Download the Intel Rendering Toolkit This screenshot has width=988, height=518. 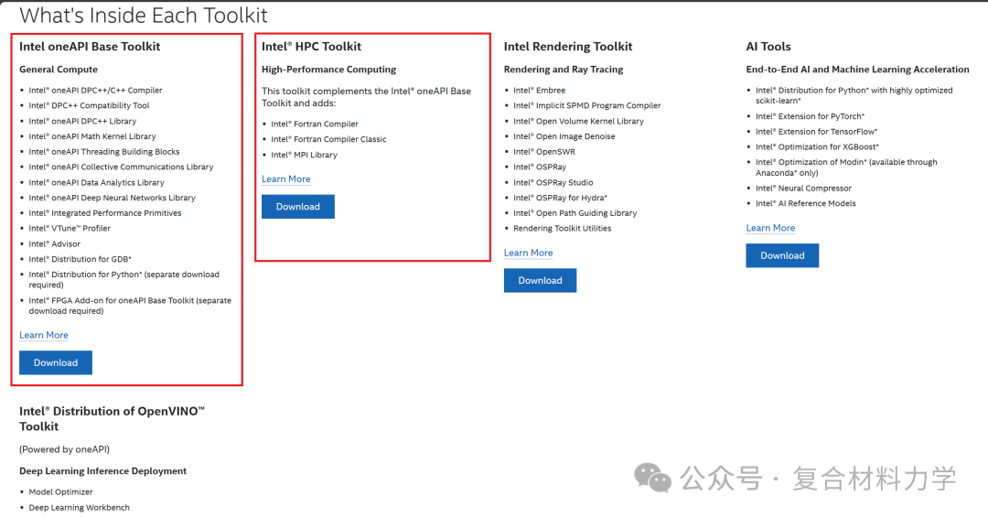[540, 280]
